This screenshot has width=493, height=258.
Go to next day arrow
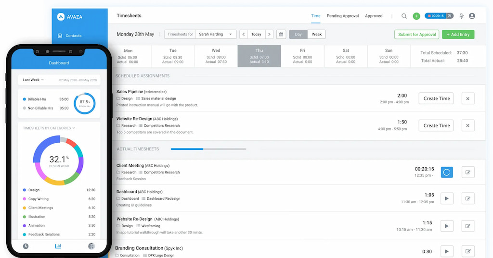[x=269, y=34]
